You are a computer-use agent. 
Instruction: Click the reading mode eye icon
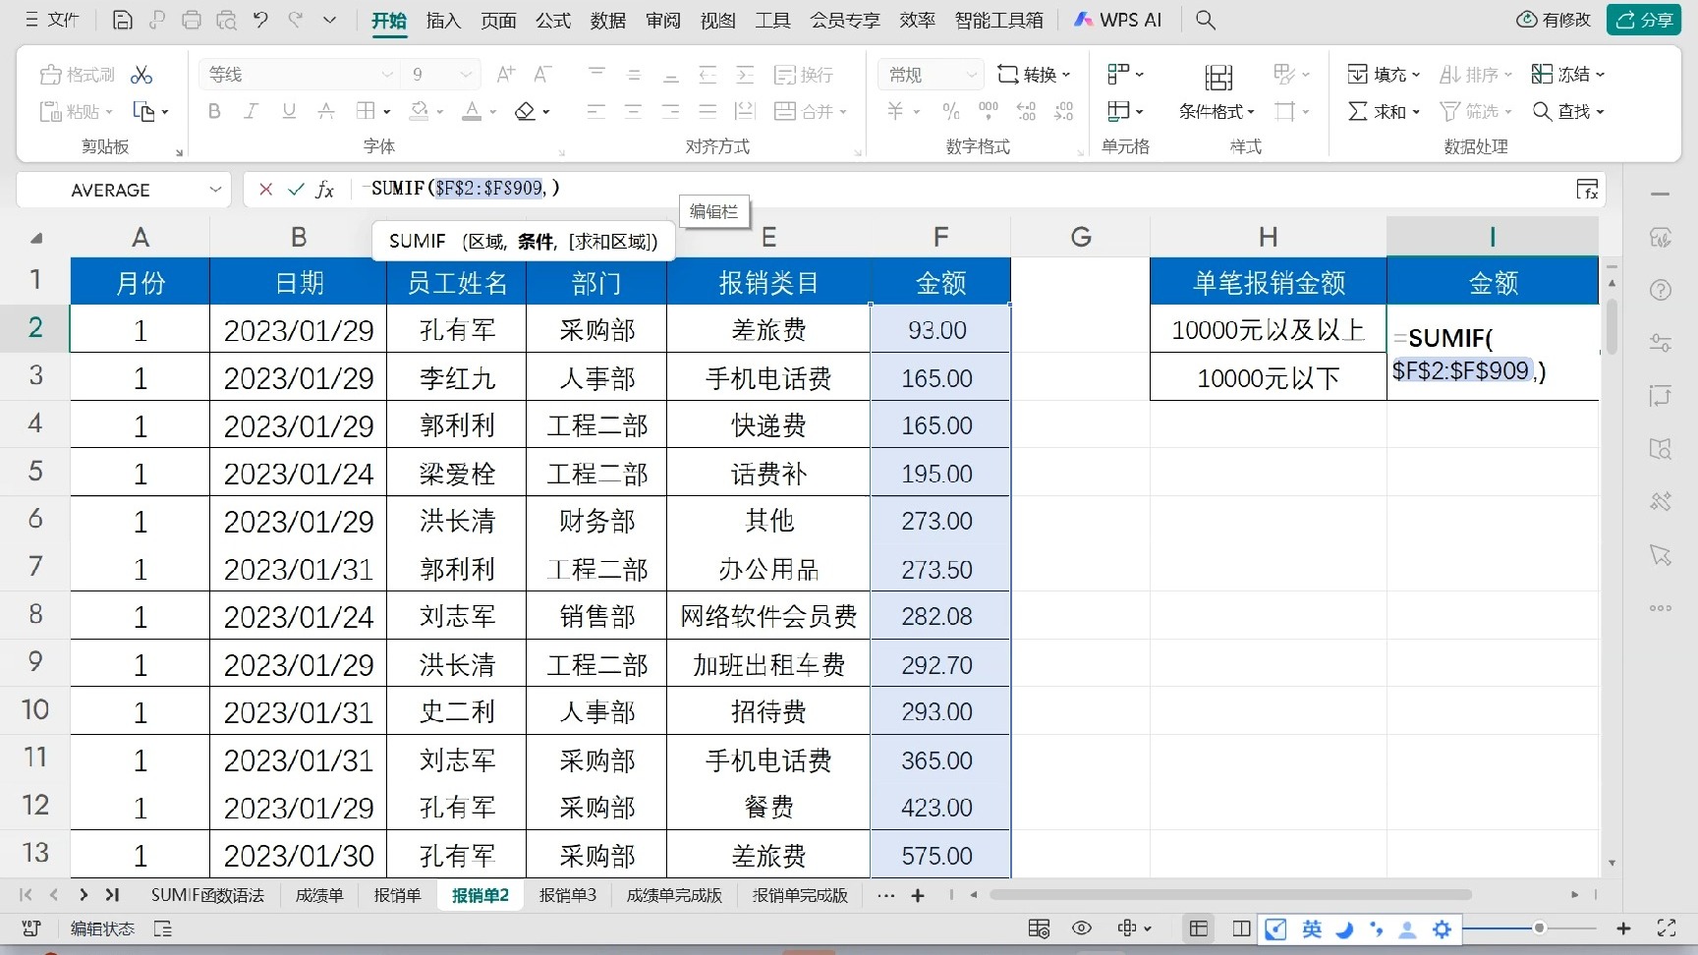1082,927
